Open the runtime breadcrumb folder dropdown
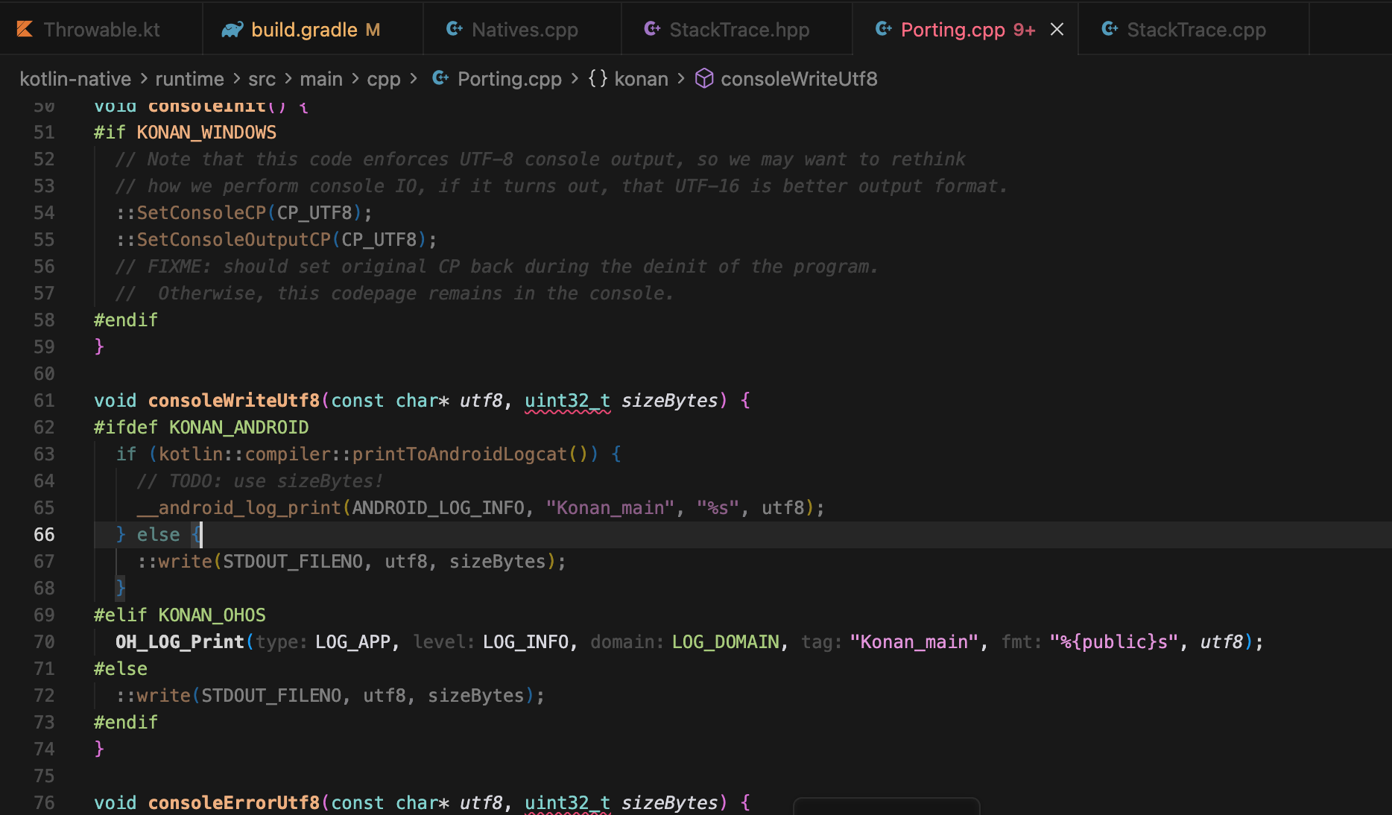Screen dimensions: 1392x815 pyautogui.click(x=189, y=79)
